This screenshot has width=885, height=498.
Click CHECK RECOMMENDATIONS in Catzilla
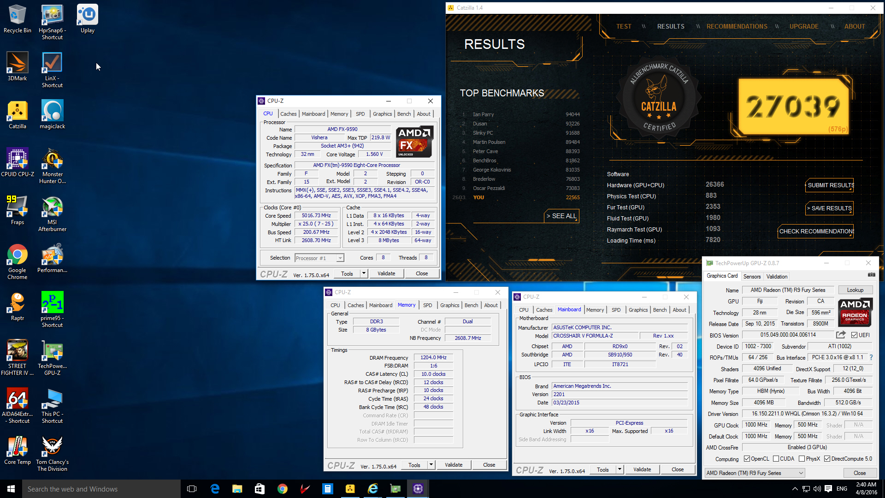point(816,231)
